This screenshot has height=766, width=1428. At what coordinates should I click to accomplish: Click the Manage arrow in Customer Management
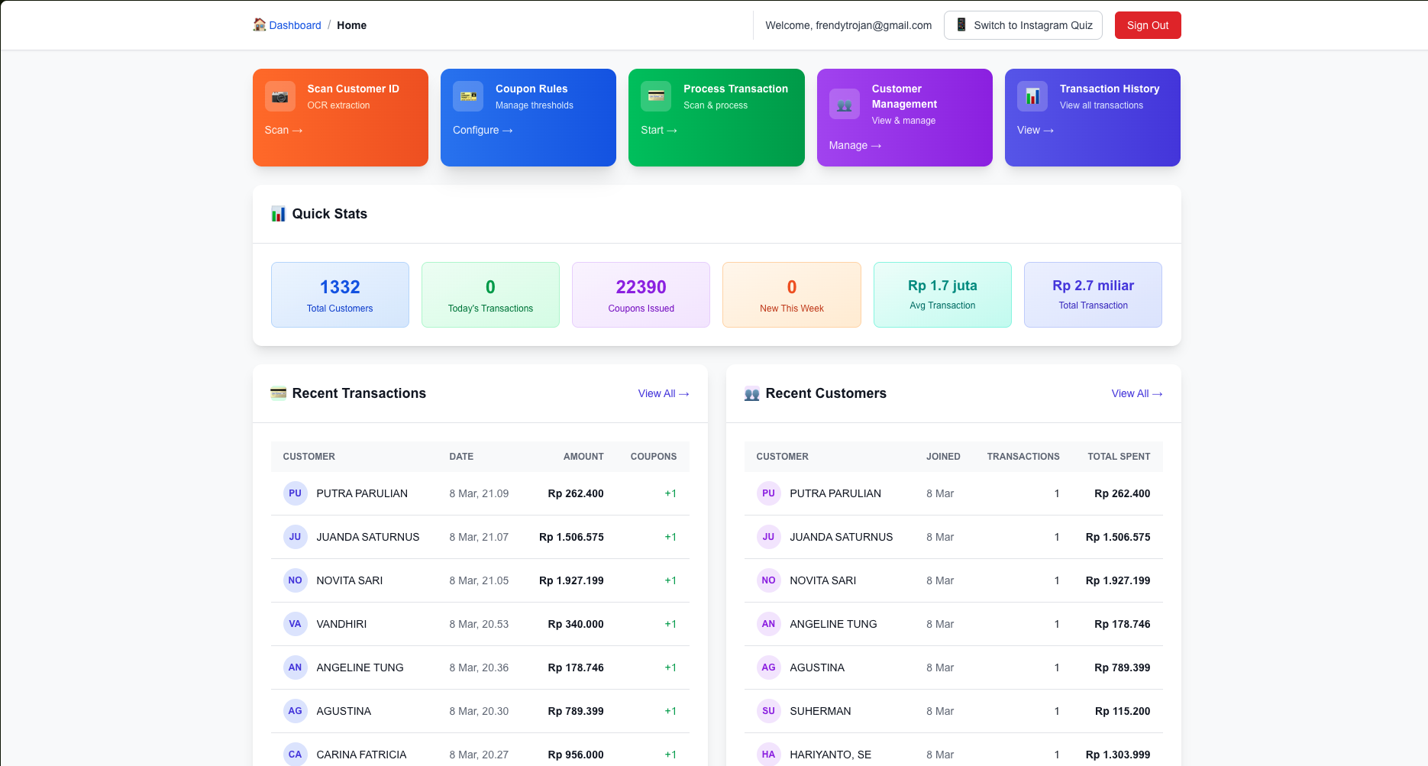[x=855, y=145]
